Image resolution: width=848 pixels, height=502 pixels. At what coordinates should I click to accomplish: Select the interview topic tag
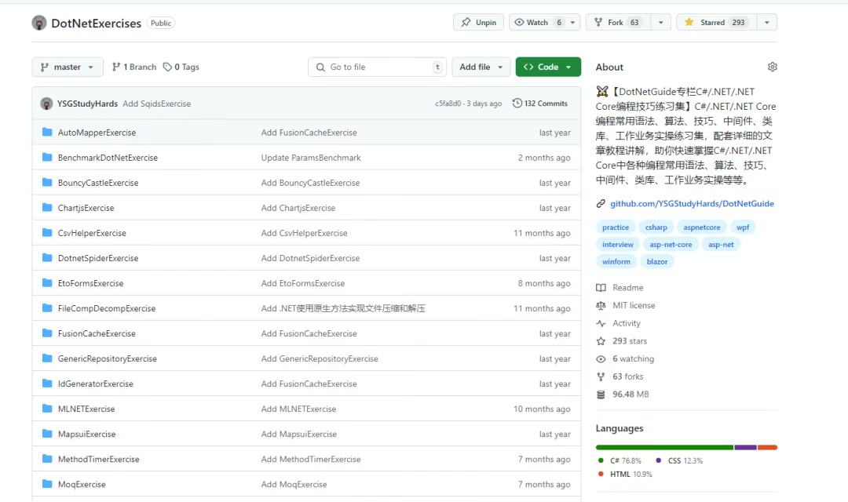(x=618, y=245)
